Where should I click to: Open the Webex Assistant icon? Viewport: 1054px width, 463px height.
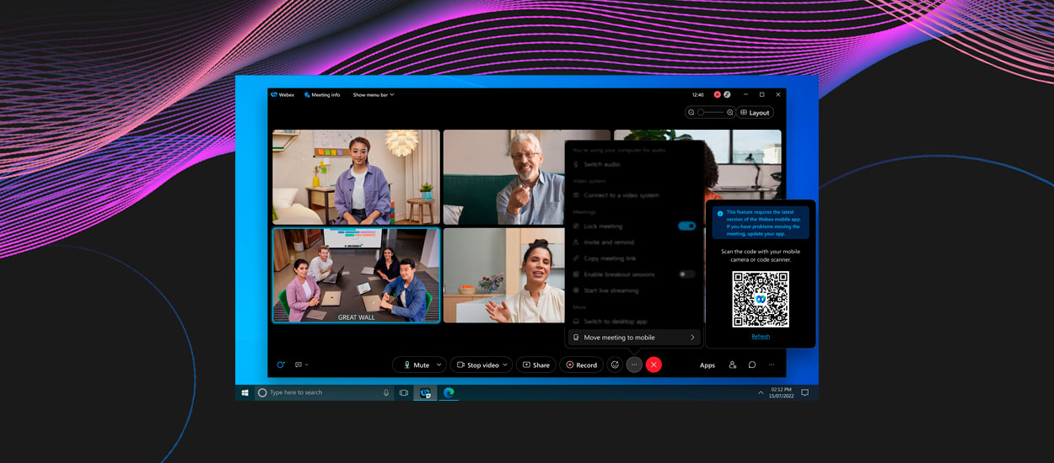click(x=281, y=365)
